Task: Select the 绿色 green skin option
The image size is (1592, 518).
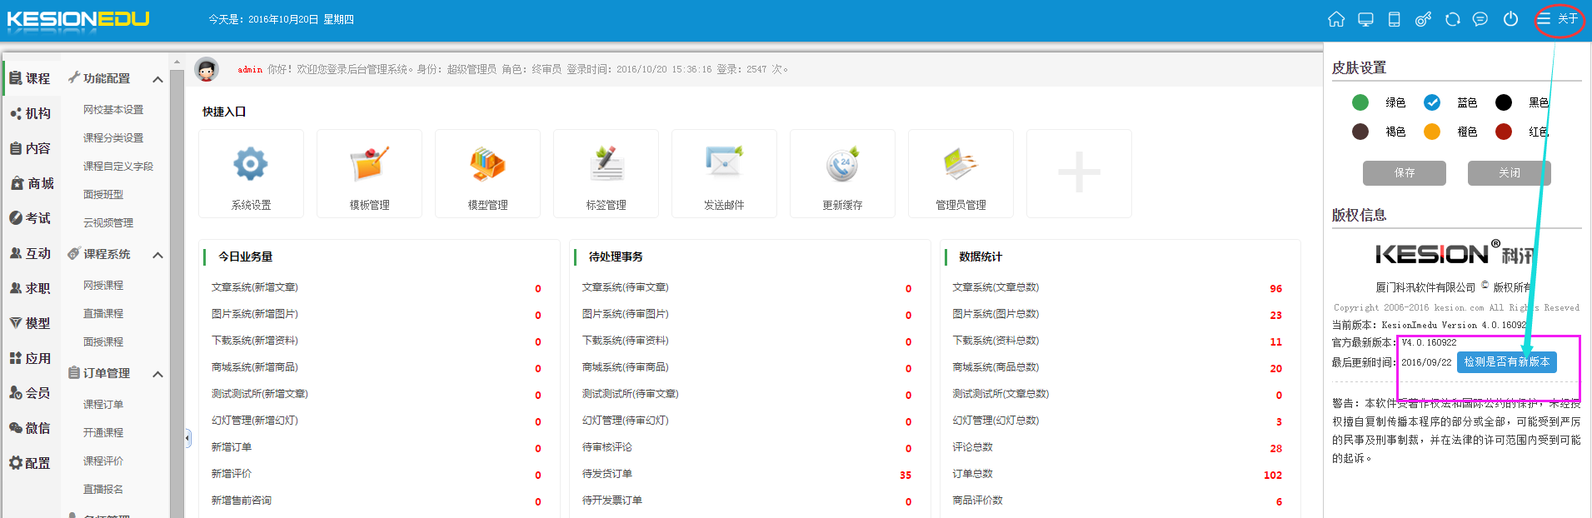Action: tap(1360, 102)
